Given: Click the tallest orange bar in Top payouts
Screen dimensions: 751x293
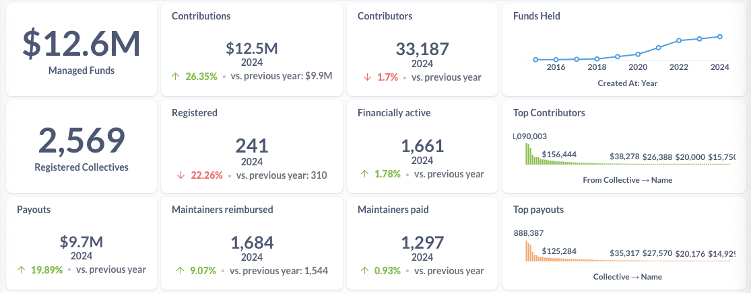Looking at the screenshot, I should click(x=527, y=251).
